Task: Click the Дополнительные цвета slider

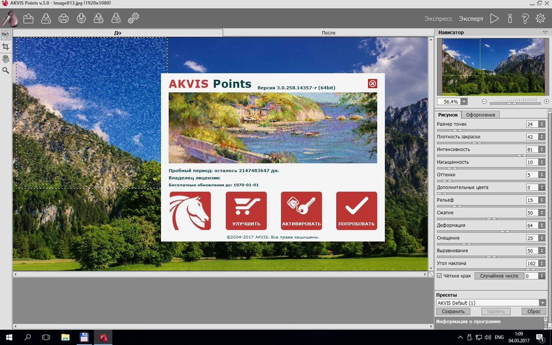Action: pos(491,194)
